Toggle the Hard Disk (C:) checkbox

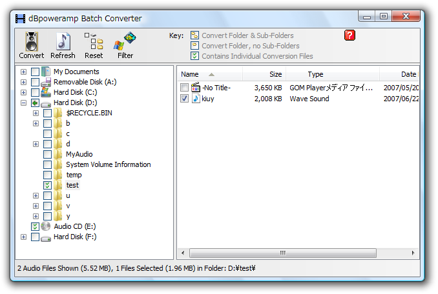(x=35, y=92)
